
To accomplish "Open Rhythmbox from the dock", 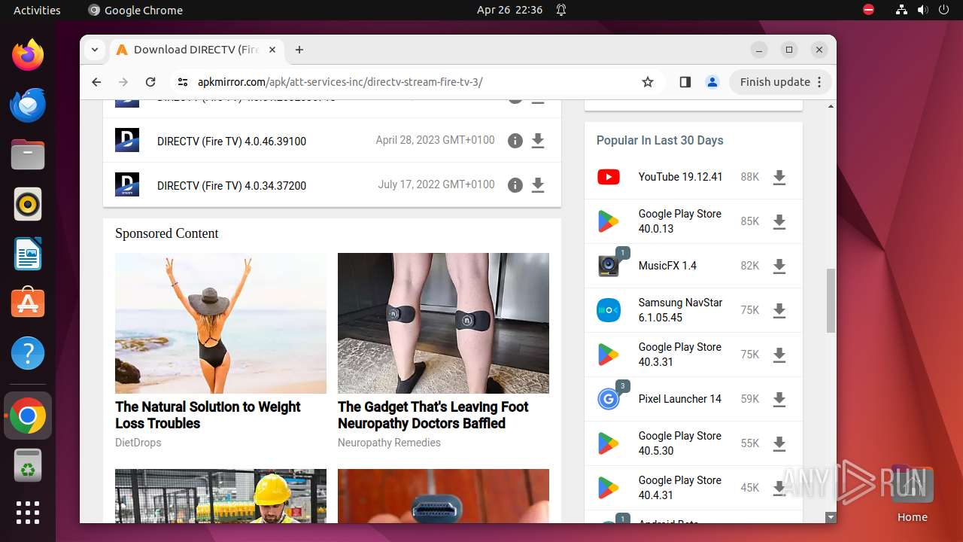I will (x=28, y=204).
